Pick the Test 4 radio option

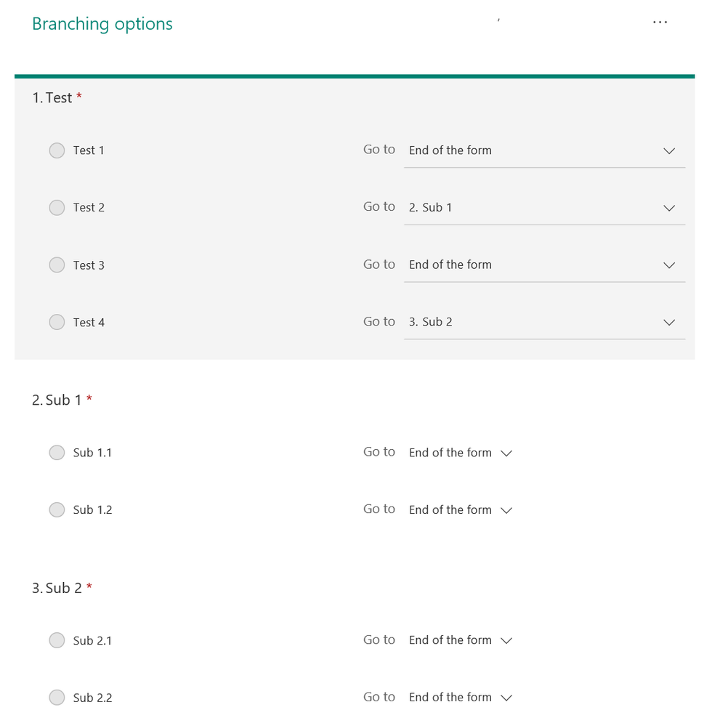point(57,322)
